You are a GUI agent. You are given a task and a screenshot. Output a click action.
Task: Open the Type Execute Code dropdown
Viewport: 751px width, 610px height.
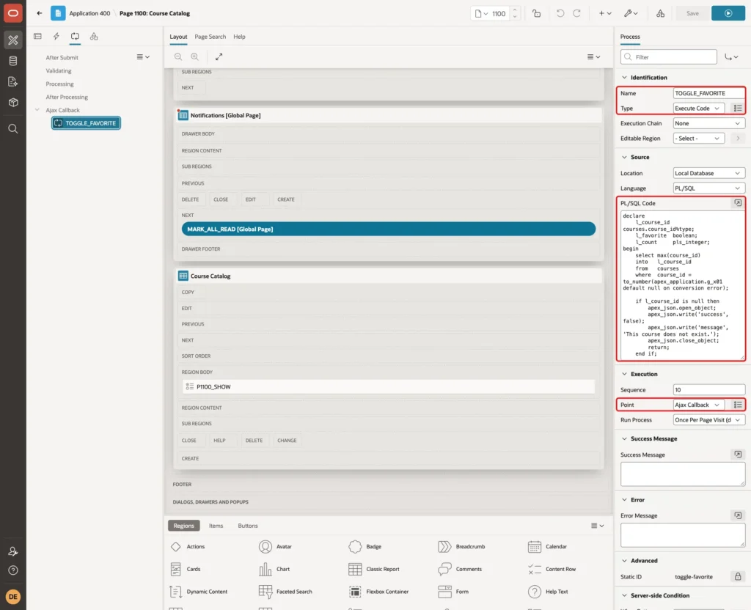pos(698,109)
